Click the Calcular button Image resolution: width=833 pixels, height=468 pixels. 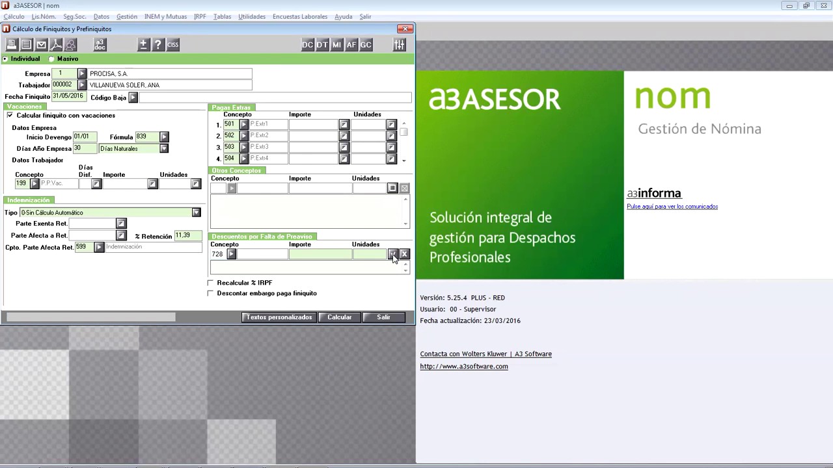339,317
